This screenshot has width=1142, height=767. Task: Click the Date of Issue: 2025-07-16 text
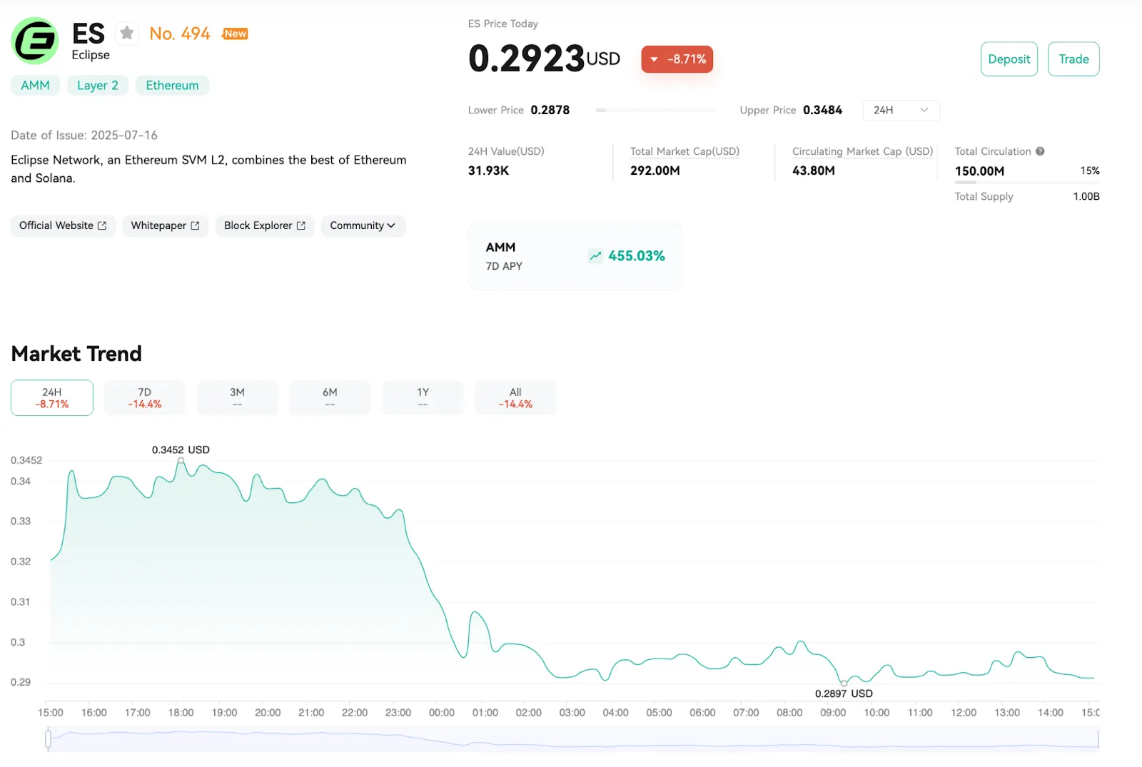[x=84, y=135]
